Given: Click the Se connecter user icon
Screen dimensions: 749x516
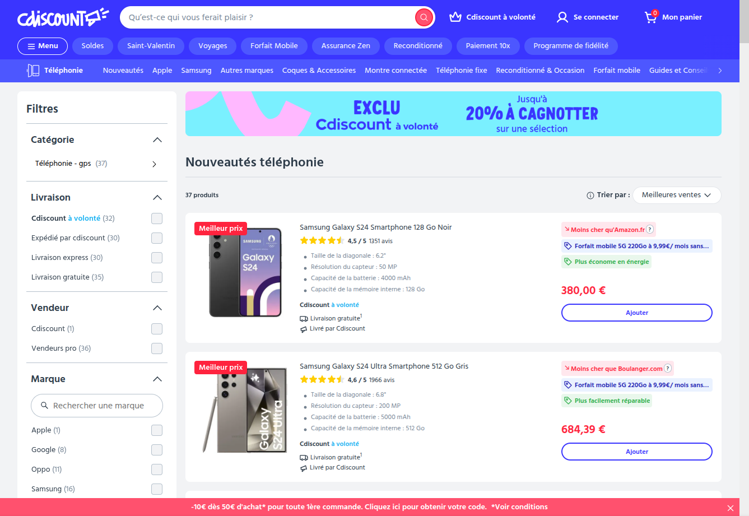Looking at the screenshot, I should point(562,17).
